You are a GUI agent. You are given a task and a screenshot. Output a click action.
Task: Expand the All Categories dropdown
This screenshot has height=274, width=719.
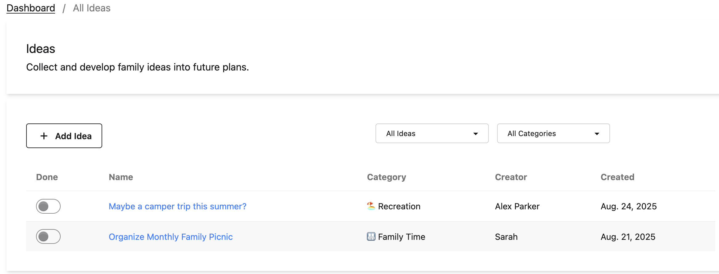pos(553,133)
